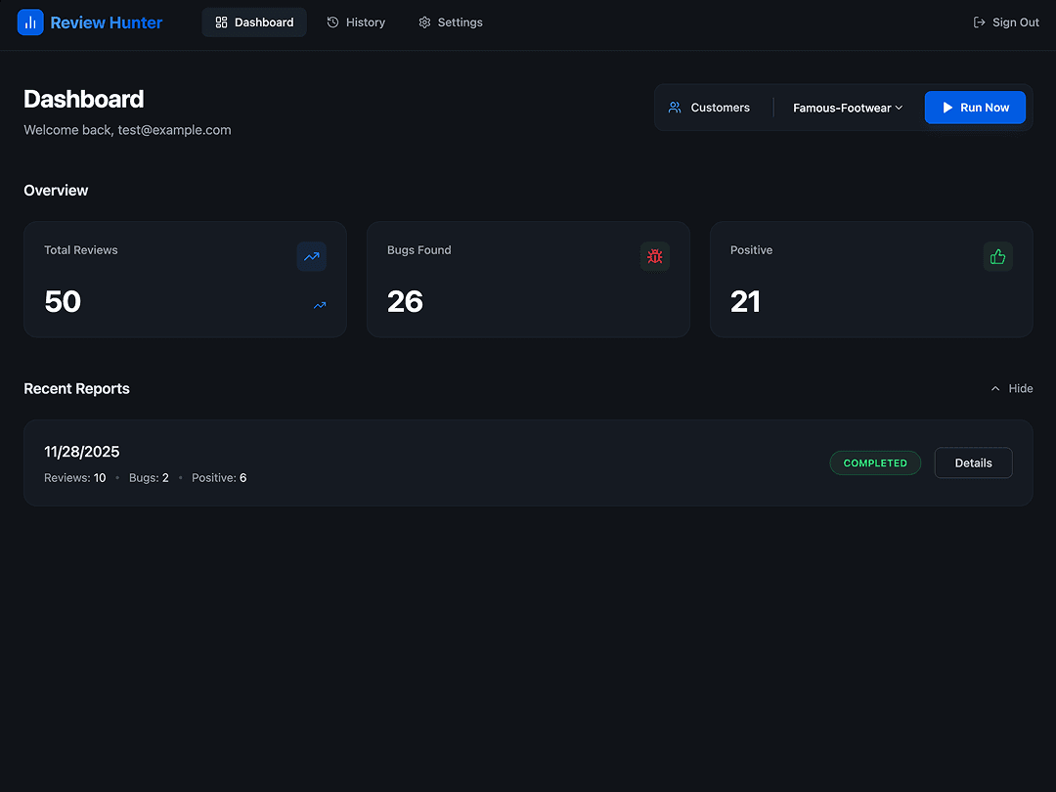Click the green thumbs-up icon in Positive

click(998, 256)
